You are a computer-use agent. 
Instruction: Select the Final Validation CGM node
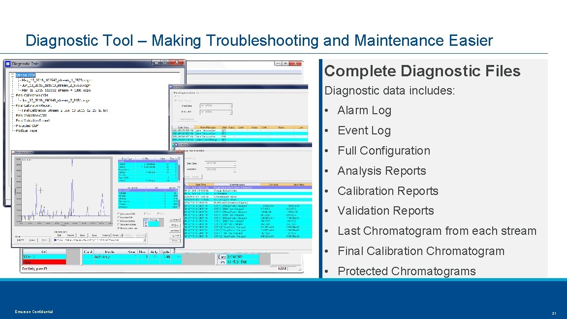click(31, 115)
